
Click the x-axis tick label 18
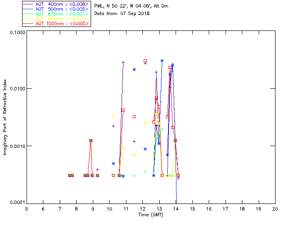pos(242,209)
